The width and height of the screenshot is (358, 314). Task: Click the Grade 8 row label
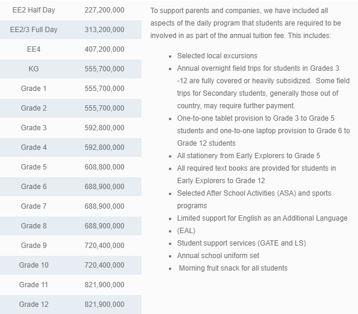pos(33,226)
